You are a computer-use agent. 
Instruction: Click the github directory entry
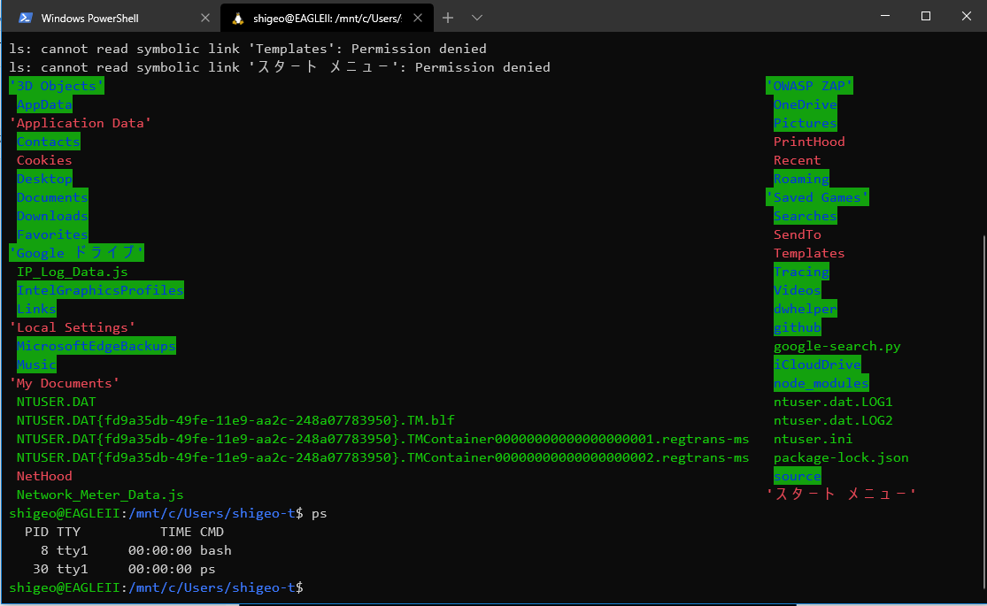tap(798, 327)
